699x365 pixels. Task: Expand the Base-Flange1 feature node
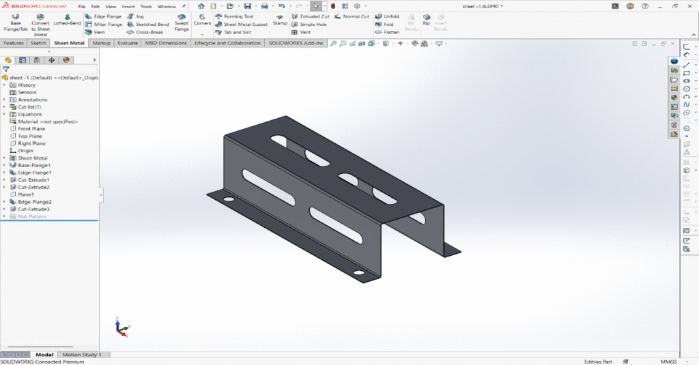pos(4,165)
